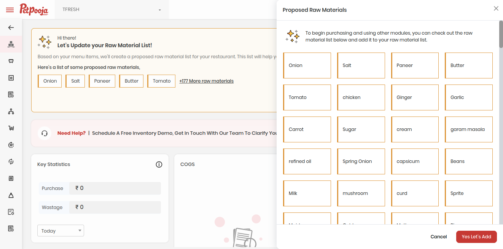This screenshot has width=503, height=249.
Task: Select the refined oil card
Action: [x=307, y=161]
